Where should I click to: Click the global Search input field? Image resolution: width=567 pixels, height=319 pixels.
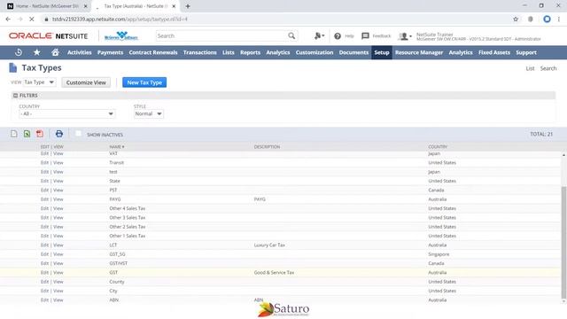point(221,35)
